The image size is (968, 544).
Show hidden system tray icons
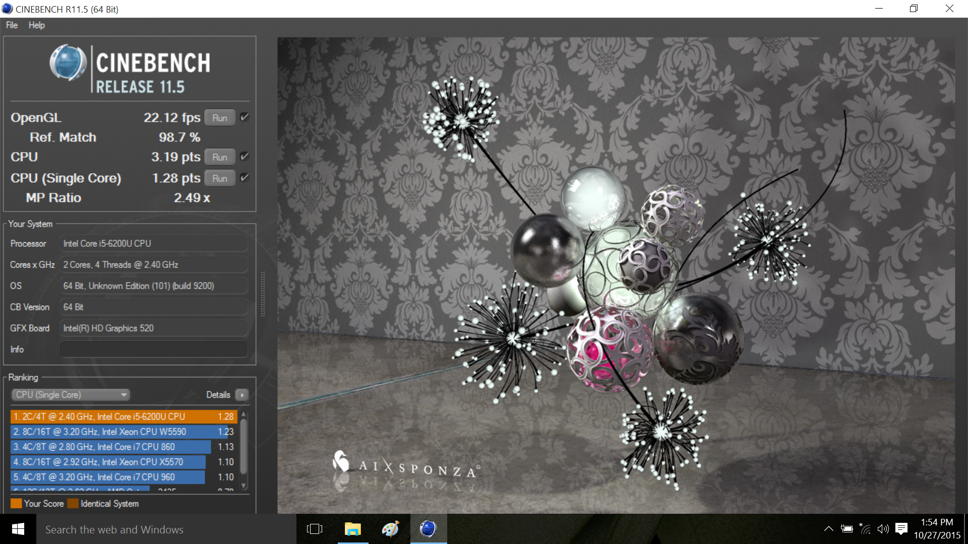[x=828, y=528]
